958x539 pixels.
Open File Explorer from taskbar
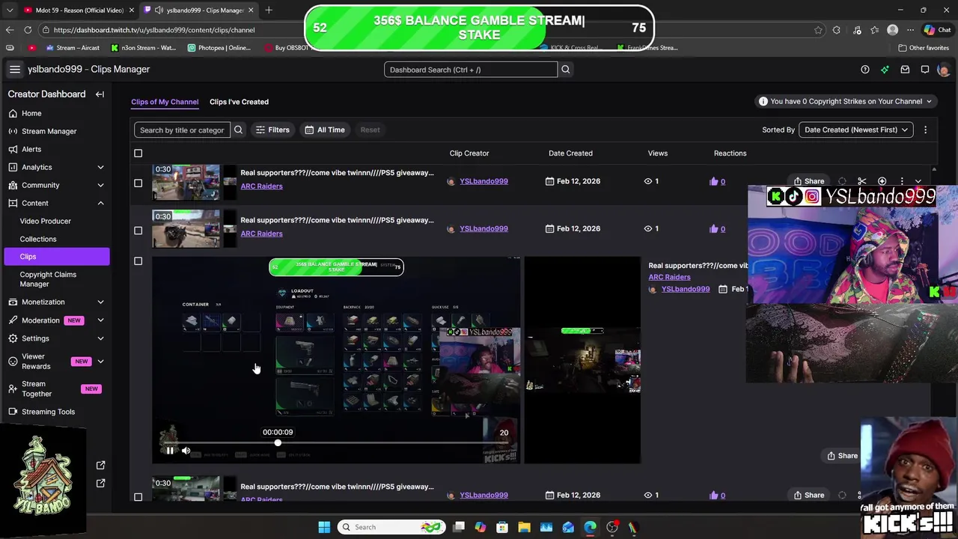[524, 527]
